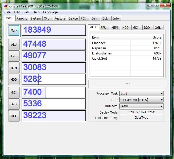Open the Tab menu

(26, 12)
